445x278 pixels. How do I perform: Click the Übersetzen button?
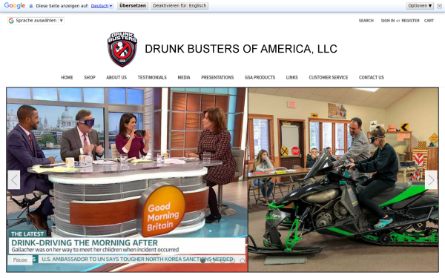133,6
